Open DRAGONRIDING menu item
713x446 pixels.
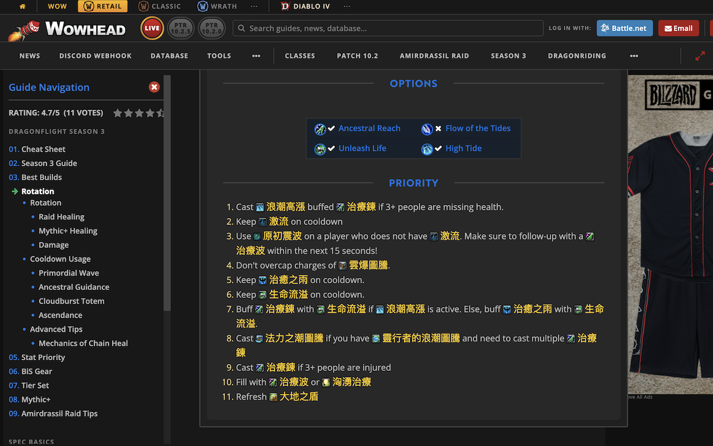(x=577, y=56)
